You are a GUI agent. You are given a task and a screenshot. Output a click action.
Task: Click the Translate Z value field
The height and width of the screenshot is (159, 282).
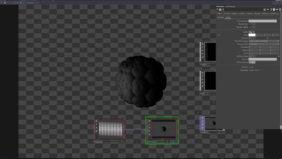coord(274,47)
